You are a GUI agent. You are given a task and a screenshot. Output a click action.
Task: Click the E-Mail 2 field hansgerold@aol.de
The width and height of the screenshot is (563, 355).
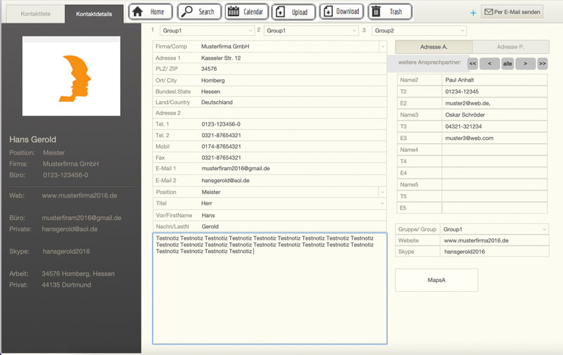pyautogui.click(x=292, y=181)
